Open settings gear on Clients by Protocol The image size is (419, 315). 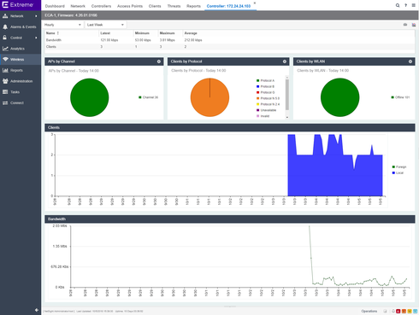(x=285, y=61)
